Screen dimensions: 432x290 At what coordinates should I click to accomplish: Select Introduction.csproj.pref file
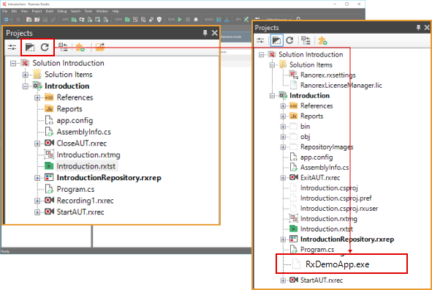(336, 198)
